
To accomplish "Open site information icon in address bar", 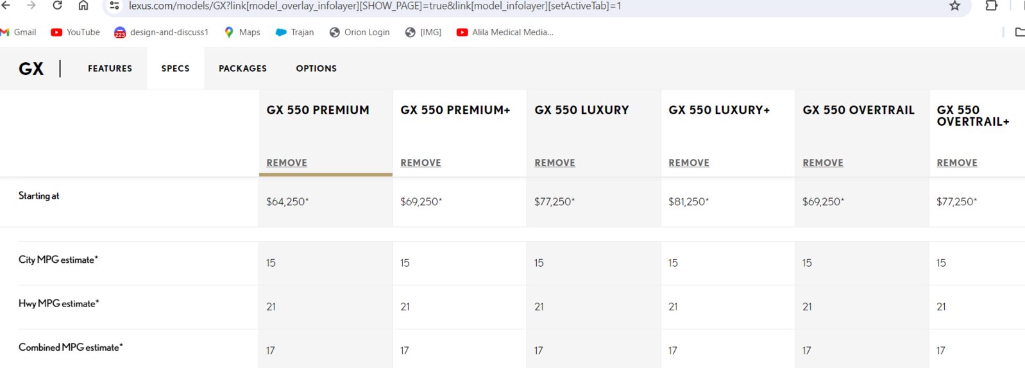I will (x=114, y=6).
